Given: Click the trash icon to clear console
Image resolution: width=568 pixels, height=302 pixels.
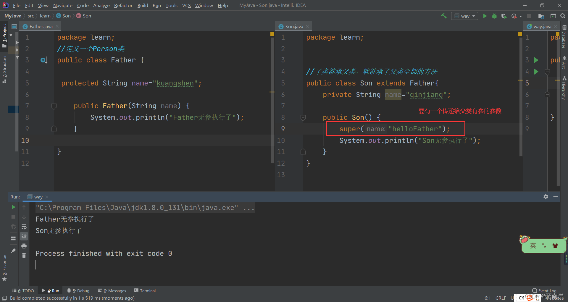Looking at the screenshot, I should (x=24, y=255).
